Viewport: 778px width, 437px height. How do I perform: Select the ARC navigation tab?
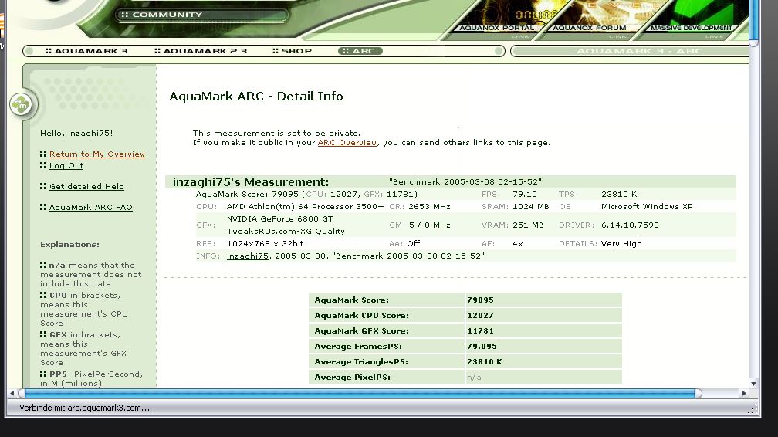360,51
